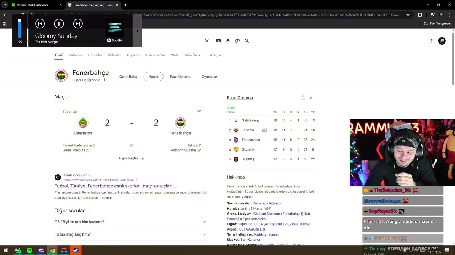Open Chrome three-dot menu

449,15
